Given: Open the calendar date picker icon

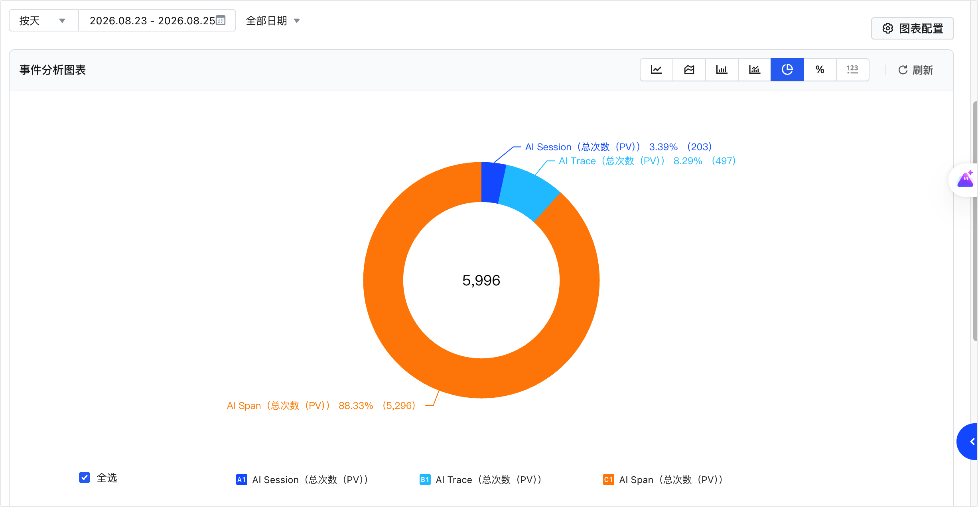Looking at the screenshot, I should (x=221, y=20).
